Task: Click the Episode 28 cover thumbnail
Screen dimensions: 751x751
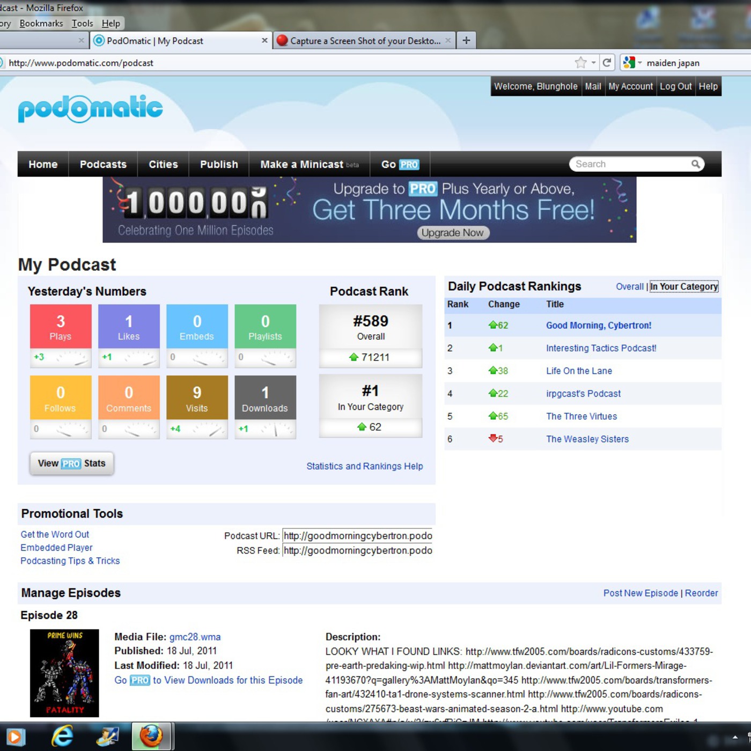Action: (x=64, y=673)
